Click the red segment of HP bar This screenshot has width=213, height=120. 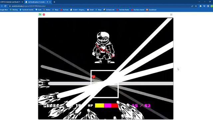coord(114,106)
